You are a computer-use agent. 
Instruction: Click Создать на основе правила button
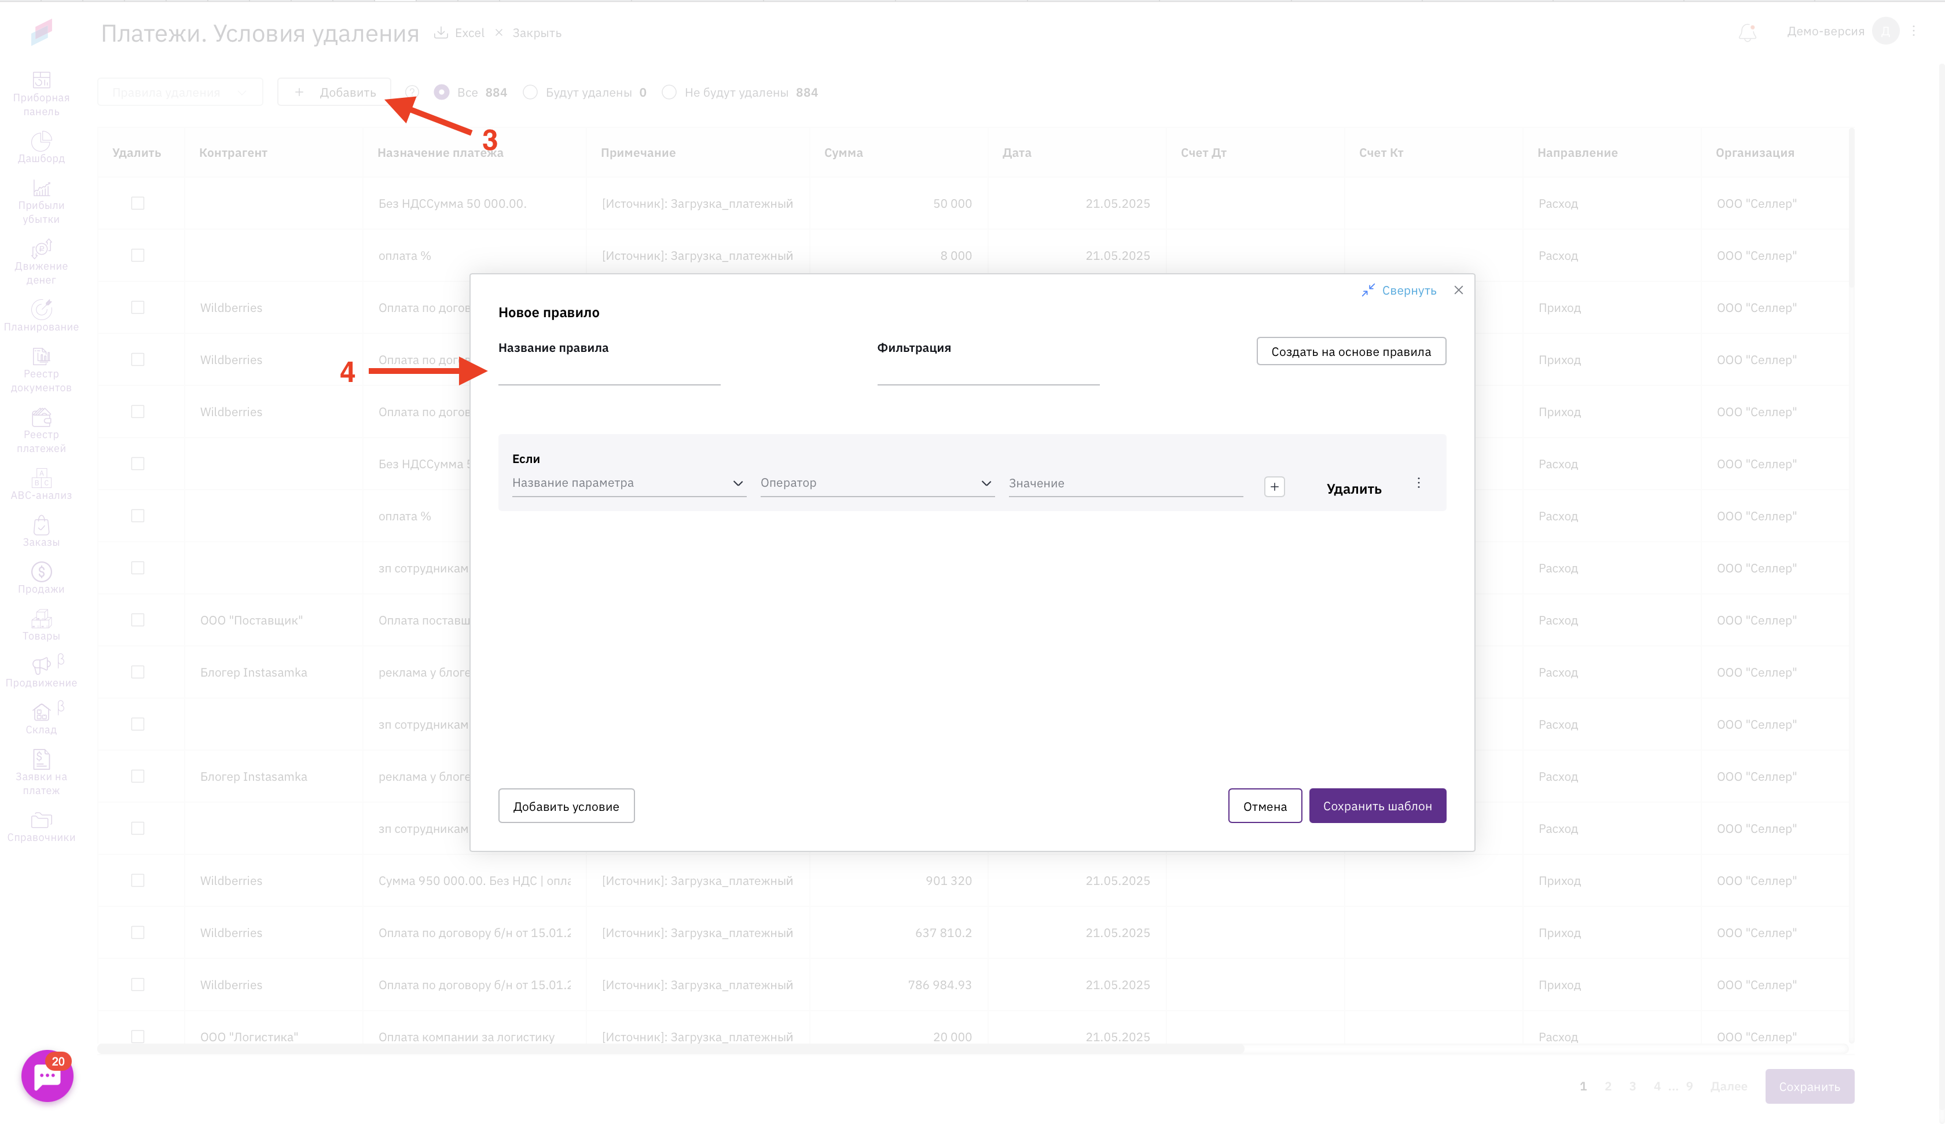pos(1351,351)
